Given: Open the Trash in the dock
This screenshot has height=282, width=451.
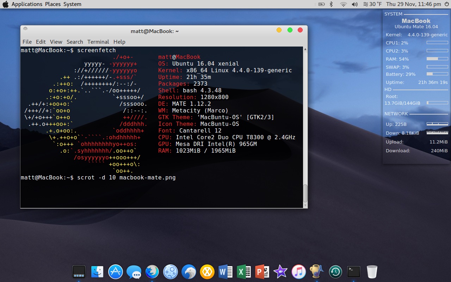Looking at the screenshot, I should [x=372, y=271].
